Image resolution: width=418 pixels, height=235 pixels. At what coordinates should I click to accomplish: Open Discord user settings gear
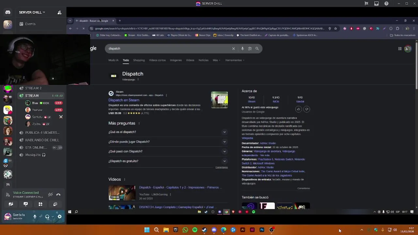[x=60, y=216]
